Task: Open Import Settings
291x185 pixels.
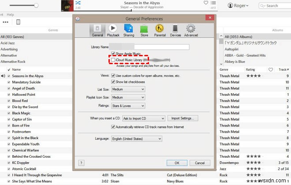Action: click(183, 118)
